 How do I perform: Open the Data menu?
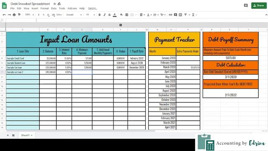click(x=54, y=8)
